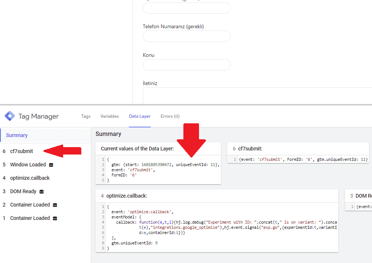372x263 pixels.
Task: Focus the Konu text field
Action: coord(186,65)
